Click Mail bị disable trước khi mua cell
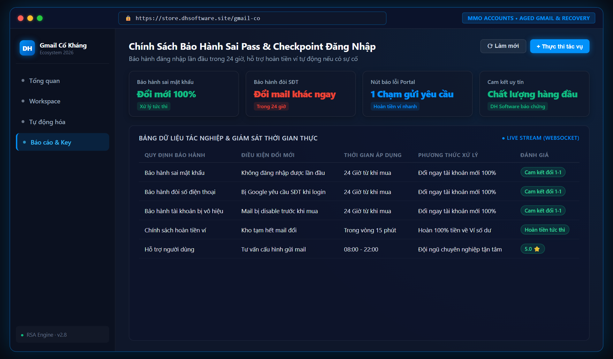 (280, 211)
